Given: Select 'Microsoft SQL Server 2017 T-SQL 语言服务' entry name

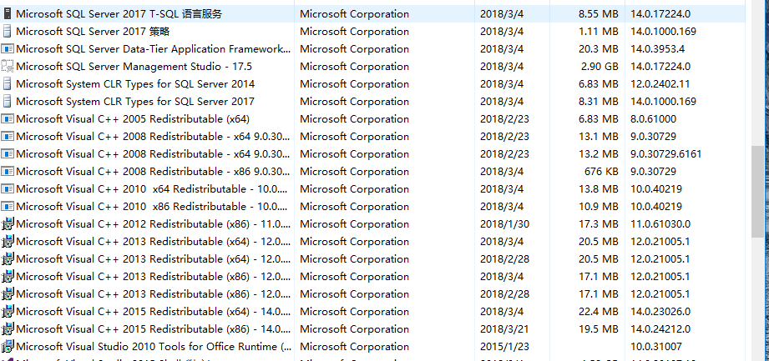Looking at the screenshot, I should pos(119,14).
